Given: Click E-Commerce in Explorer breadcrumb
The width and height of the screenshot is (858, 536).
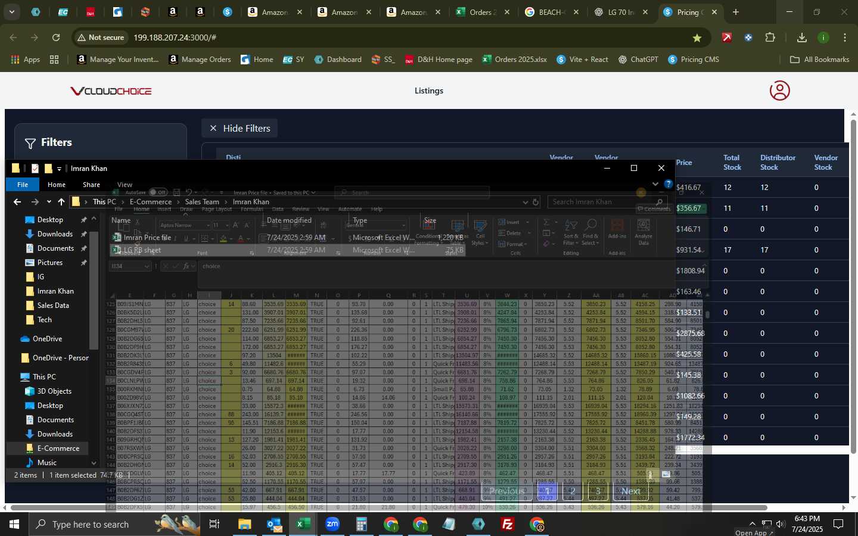Looking at the screenshot, I should click(151, 202).
